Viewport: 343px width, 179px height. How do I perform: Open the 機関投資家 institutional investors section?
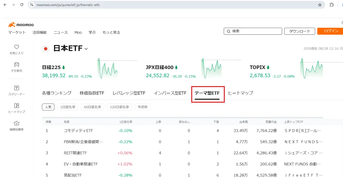pyautogui.click(x=16, y=126)
